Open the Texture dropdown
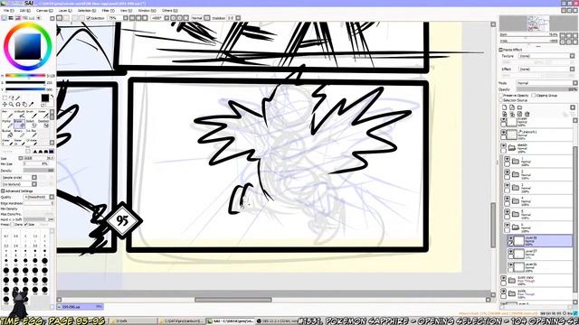The height and width of the screenshot is (325, 579). point(546,56)
